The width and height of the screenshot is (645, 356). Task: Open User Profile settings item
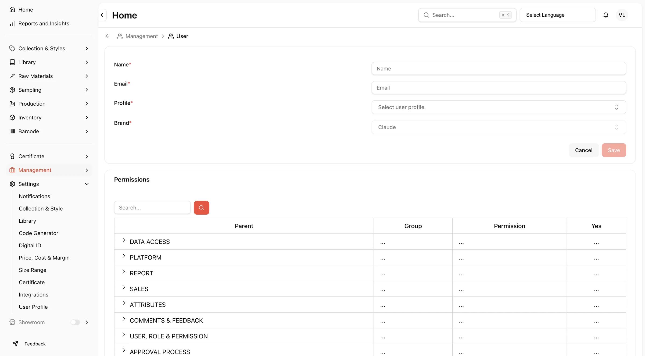pos(33,307)
